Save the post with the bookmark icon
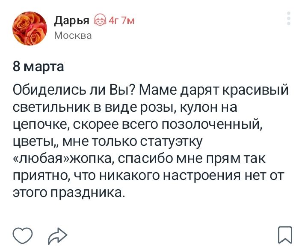Viewport: 308px width, 249px height. [285, 235]
